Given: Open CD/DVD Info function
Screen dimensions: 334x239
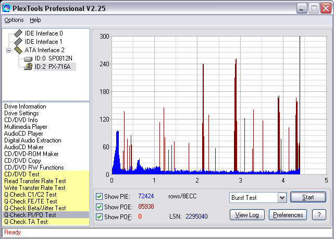Looking at the screenshot, I should pyautogui.click(x=21, y=120).
